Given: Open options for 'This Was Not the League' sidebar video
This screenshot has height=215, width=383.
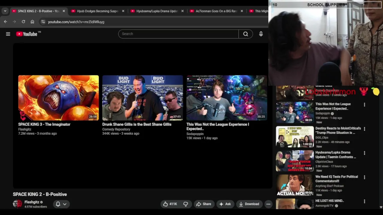Looking at the screenshot, I should 364,105.
